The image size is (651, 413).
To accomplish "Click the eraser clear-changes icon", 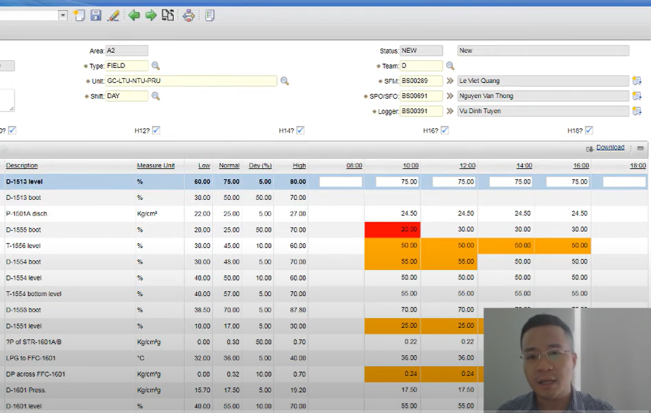I will [x=114, y=16].
